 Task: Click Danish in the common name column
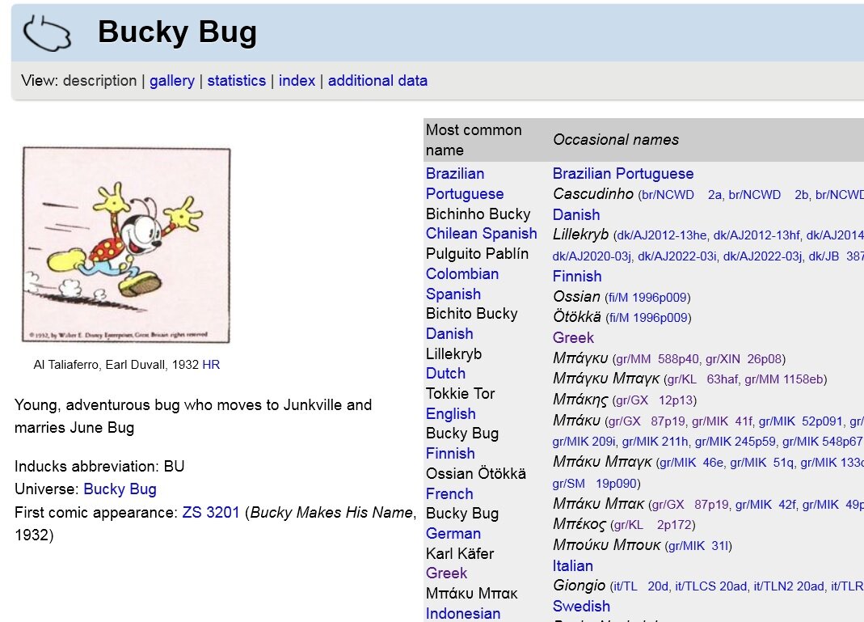[449, 333]
